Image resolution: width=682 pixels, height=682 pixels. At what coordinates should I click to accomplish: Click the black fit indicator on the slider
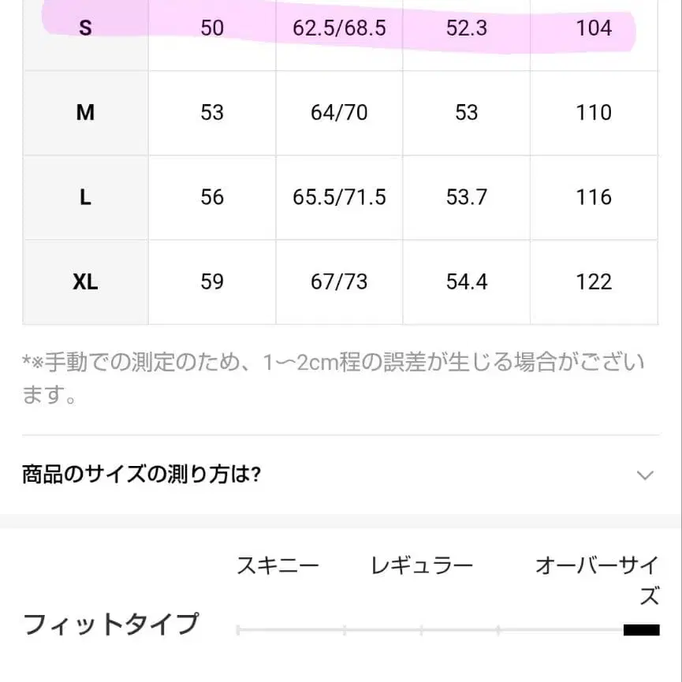click(643, 628)
